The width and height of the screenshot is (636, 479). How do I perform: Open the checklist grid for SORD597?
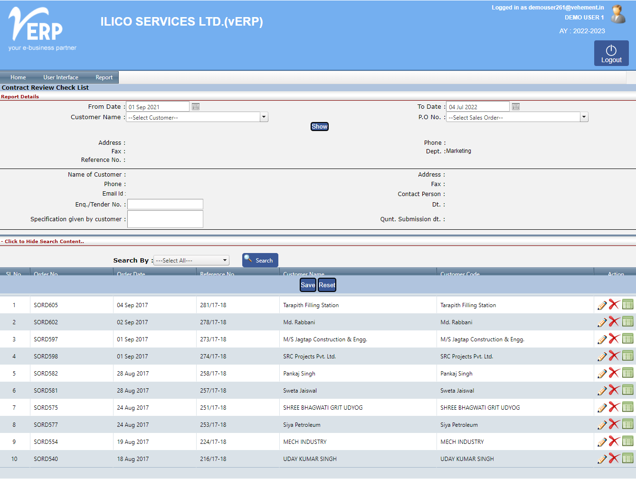coord(628,338)
